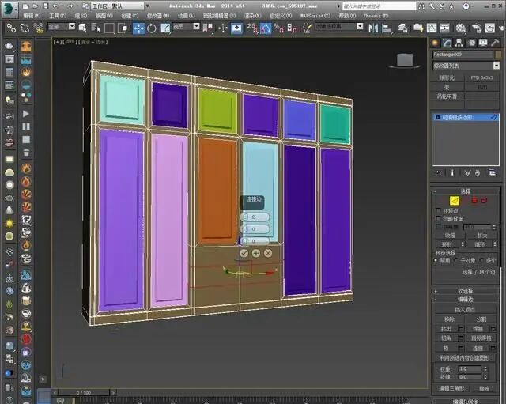Open the modifier list dropdown
Viewport: 506px width, 404px height.
[x=466, y=66]
